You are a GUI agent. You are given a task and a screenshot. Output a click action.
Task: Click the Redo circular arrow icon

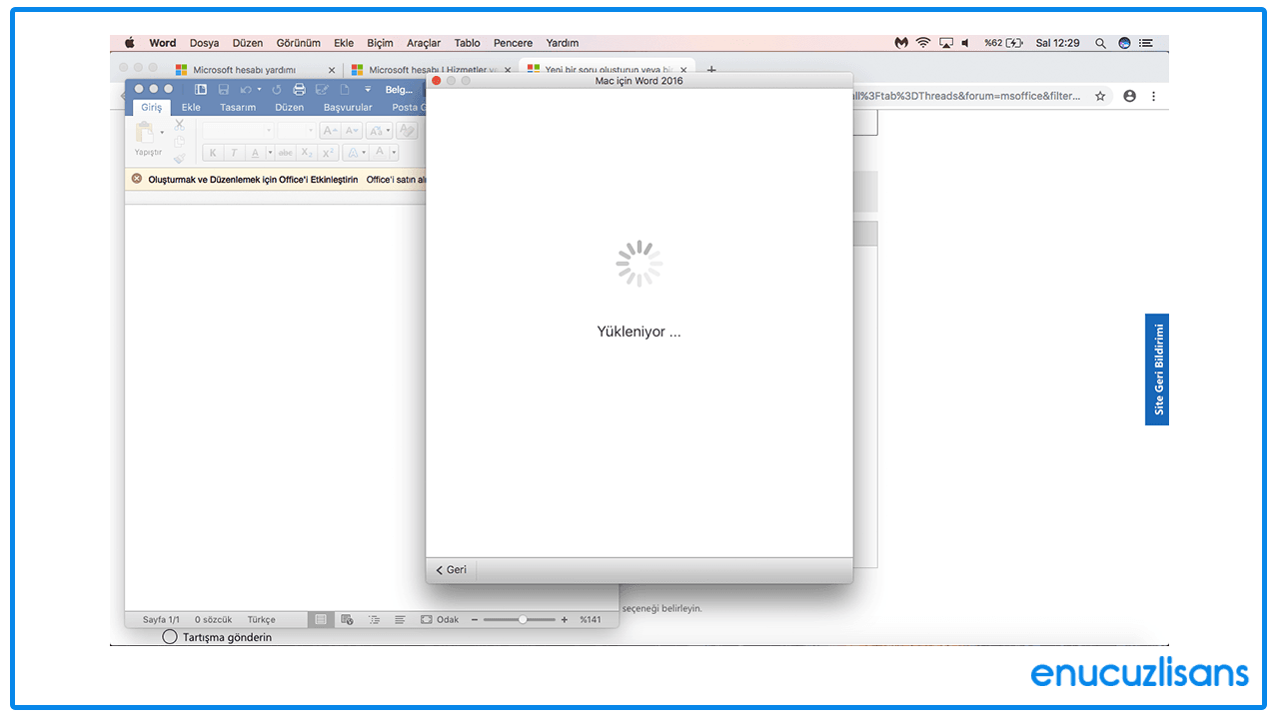[x=277, y=89]
